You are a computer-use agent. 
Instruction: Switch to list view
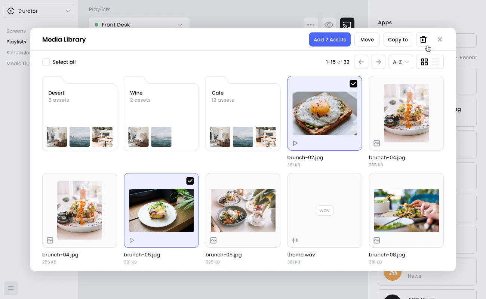click(x=436, y=62)
